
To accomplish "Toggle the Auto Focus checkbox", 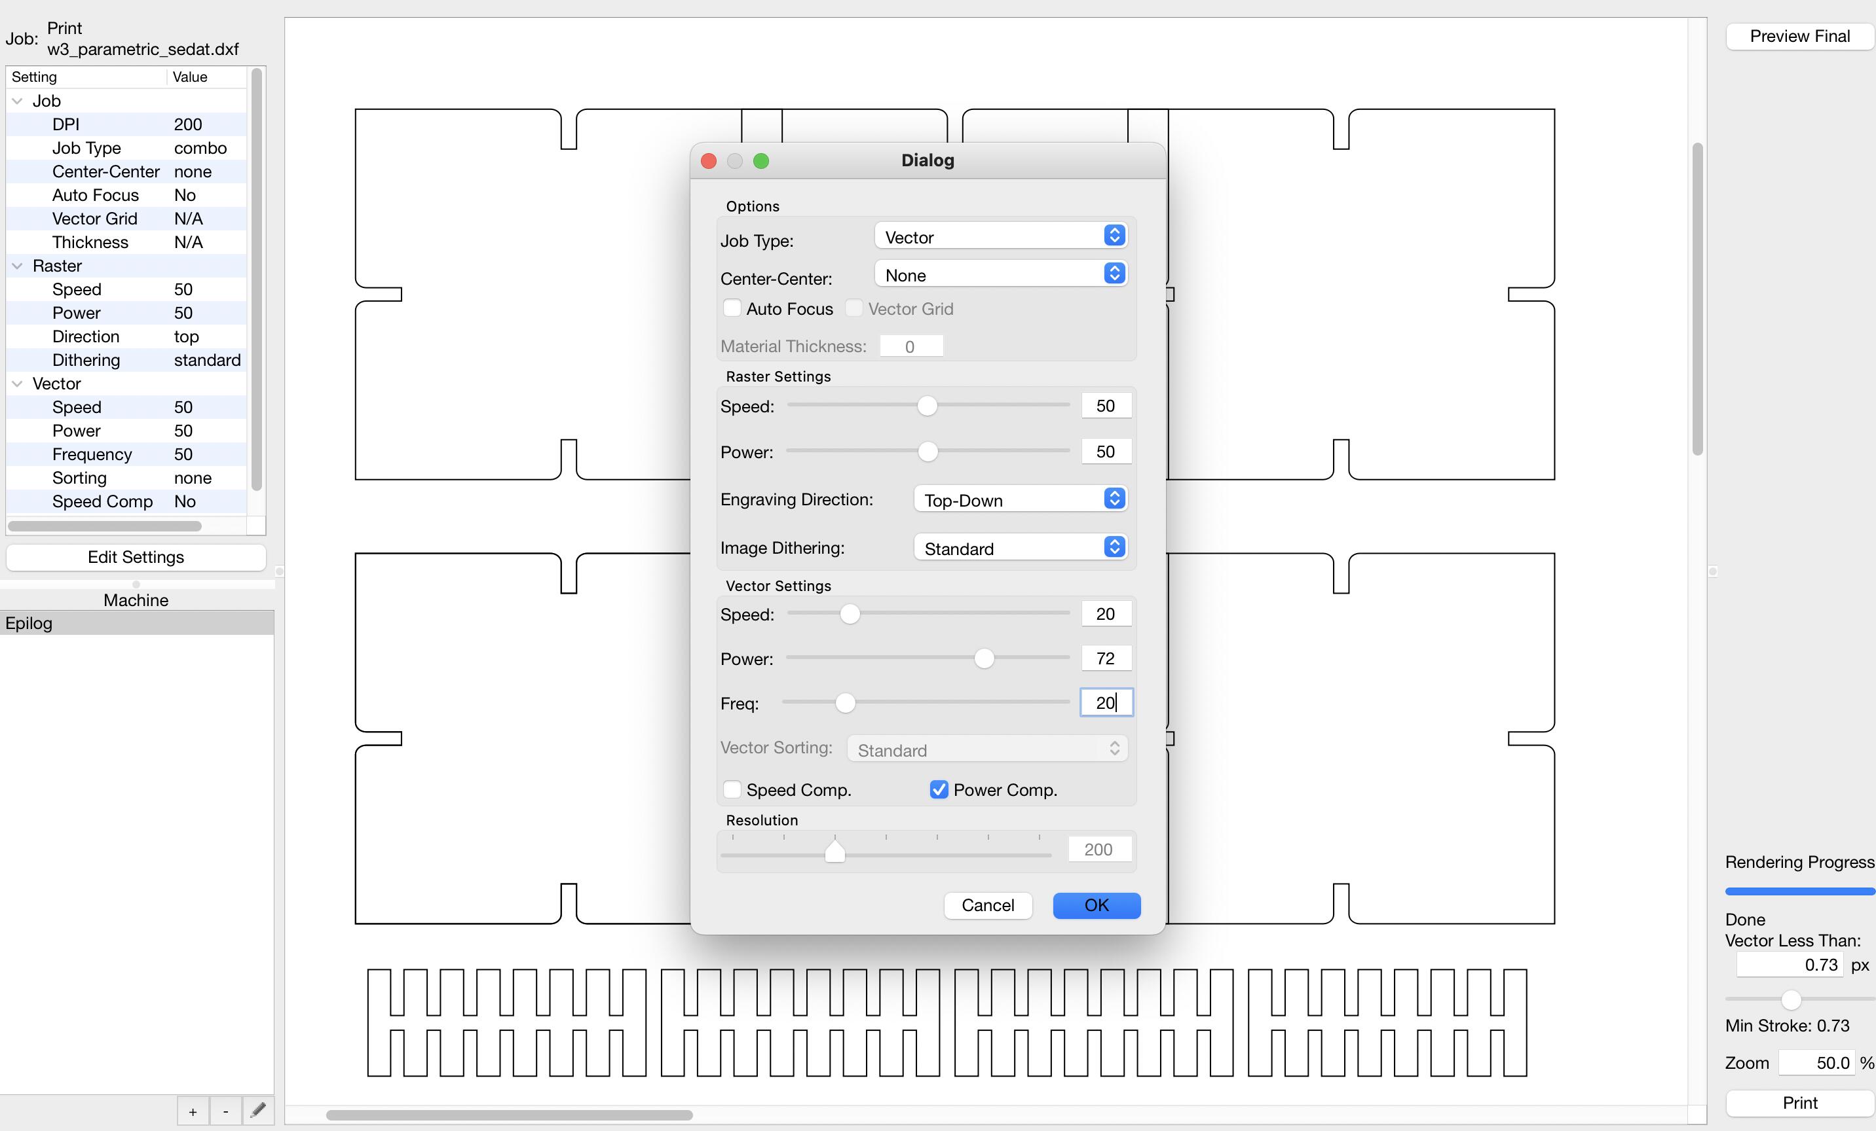I will tap(732, 308).
